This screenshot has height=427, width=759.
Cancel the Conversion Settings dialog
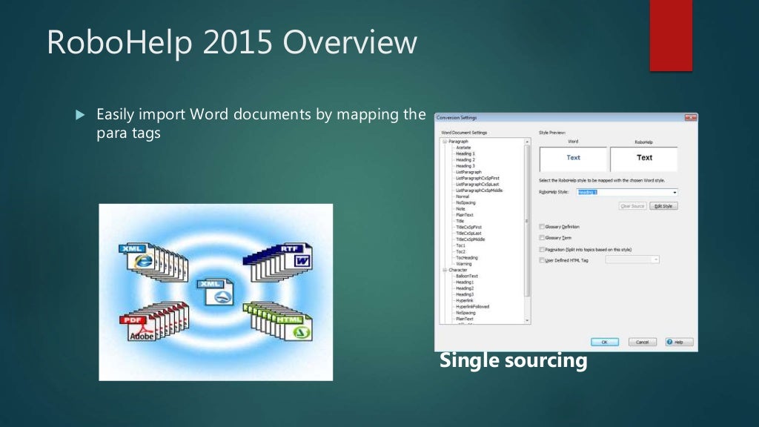(643, 342)
